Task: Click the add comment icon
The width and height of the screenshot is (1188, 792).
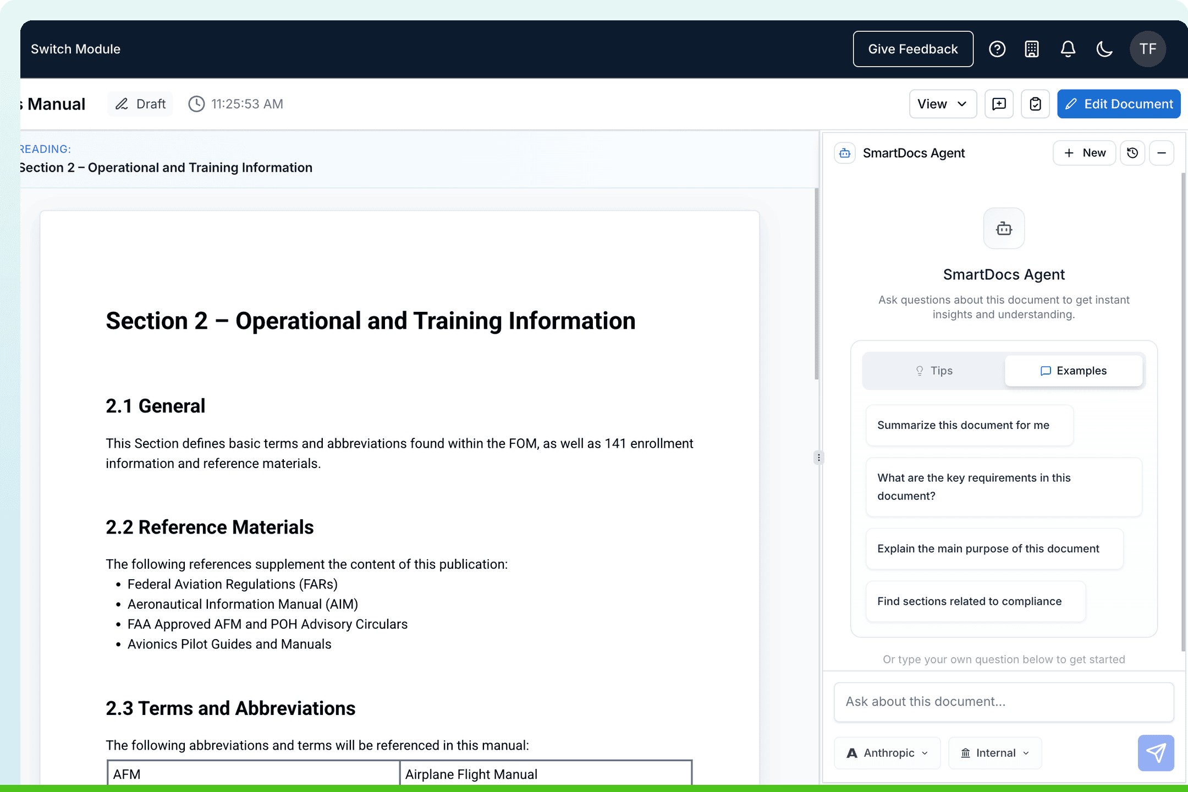Action: (x=999, y=104)
